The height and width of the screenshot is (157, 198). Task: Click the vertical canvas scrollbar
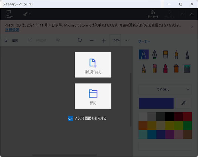pyautogui.click(x=131, y=100)
